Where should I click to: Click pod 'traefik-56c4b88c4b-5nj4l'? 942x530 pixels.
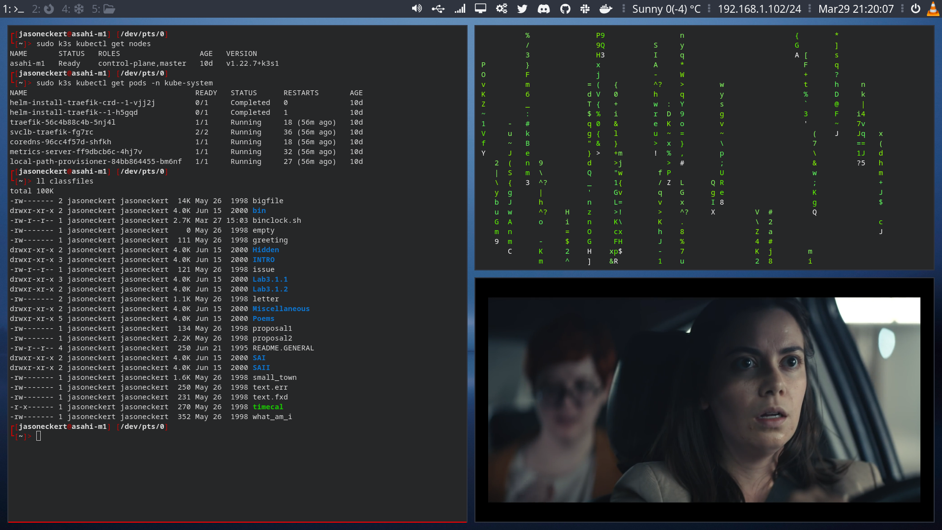[63, 122]
